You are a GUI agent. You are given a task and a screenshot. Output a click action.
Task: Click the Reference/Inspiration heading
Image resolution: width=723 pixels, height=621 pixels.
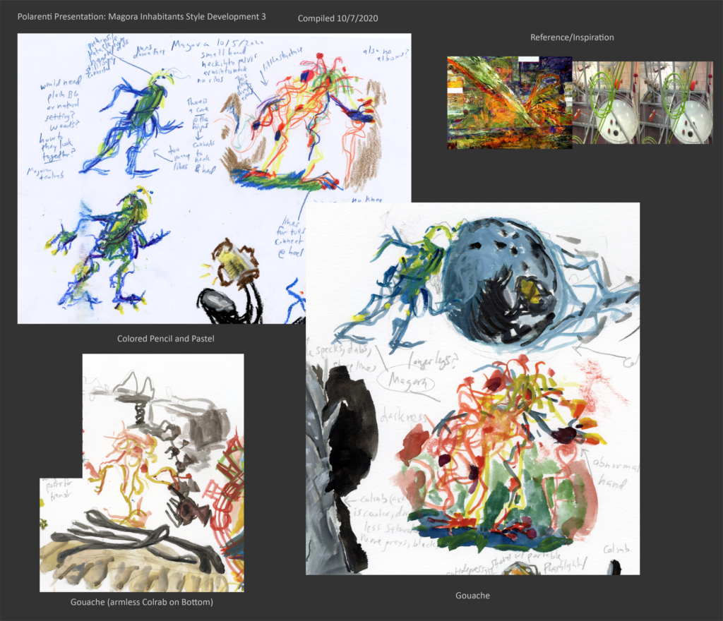tap(570, 37)
